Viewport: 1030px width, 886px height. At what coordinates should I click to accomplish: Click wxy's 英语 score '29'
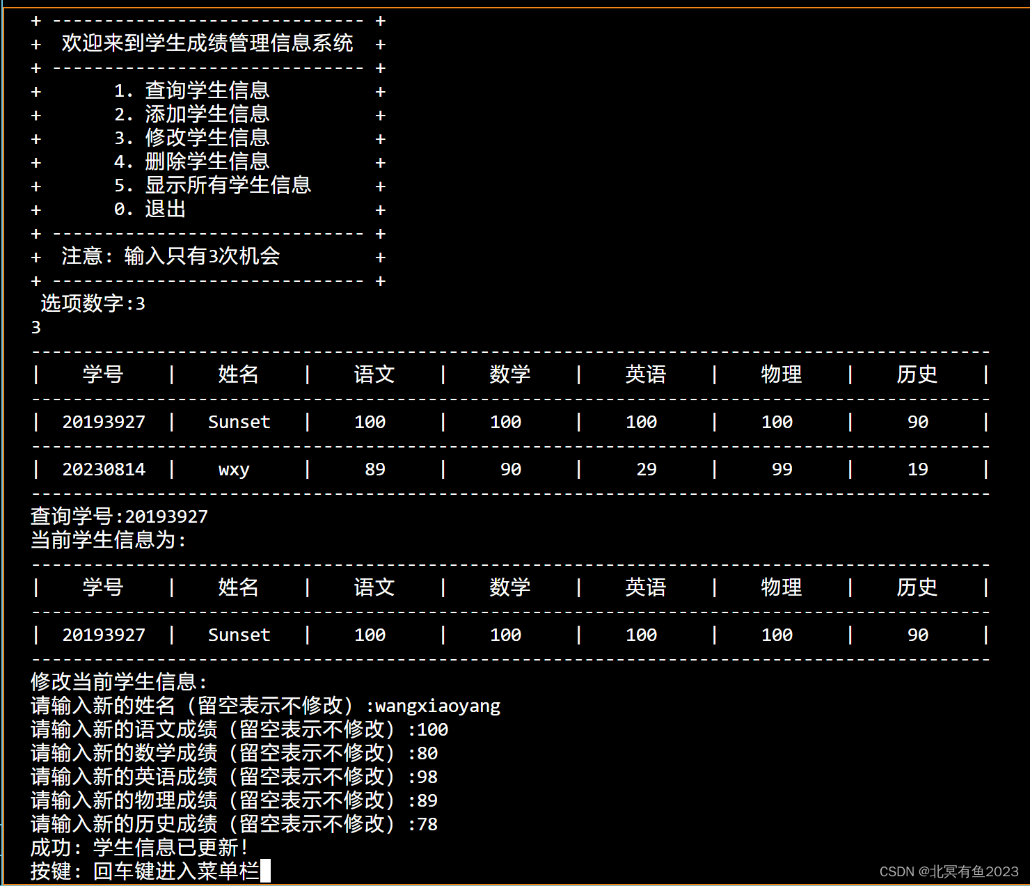click(x=647, y=469)
